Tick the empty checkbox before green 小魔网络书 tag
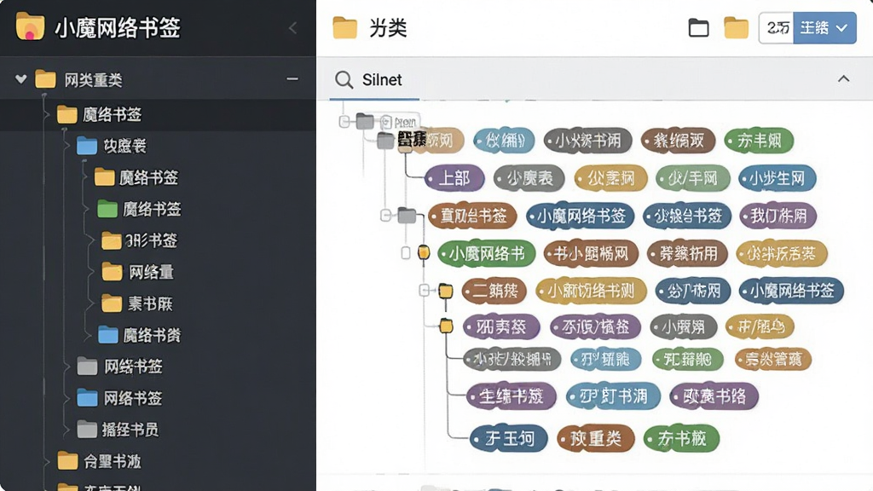Image resolution: width=873 pixels, height=491 pixels. point(406,253)
